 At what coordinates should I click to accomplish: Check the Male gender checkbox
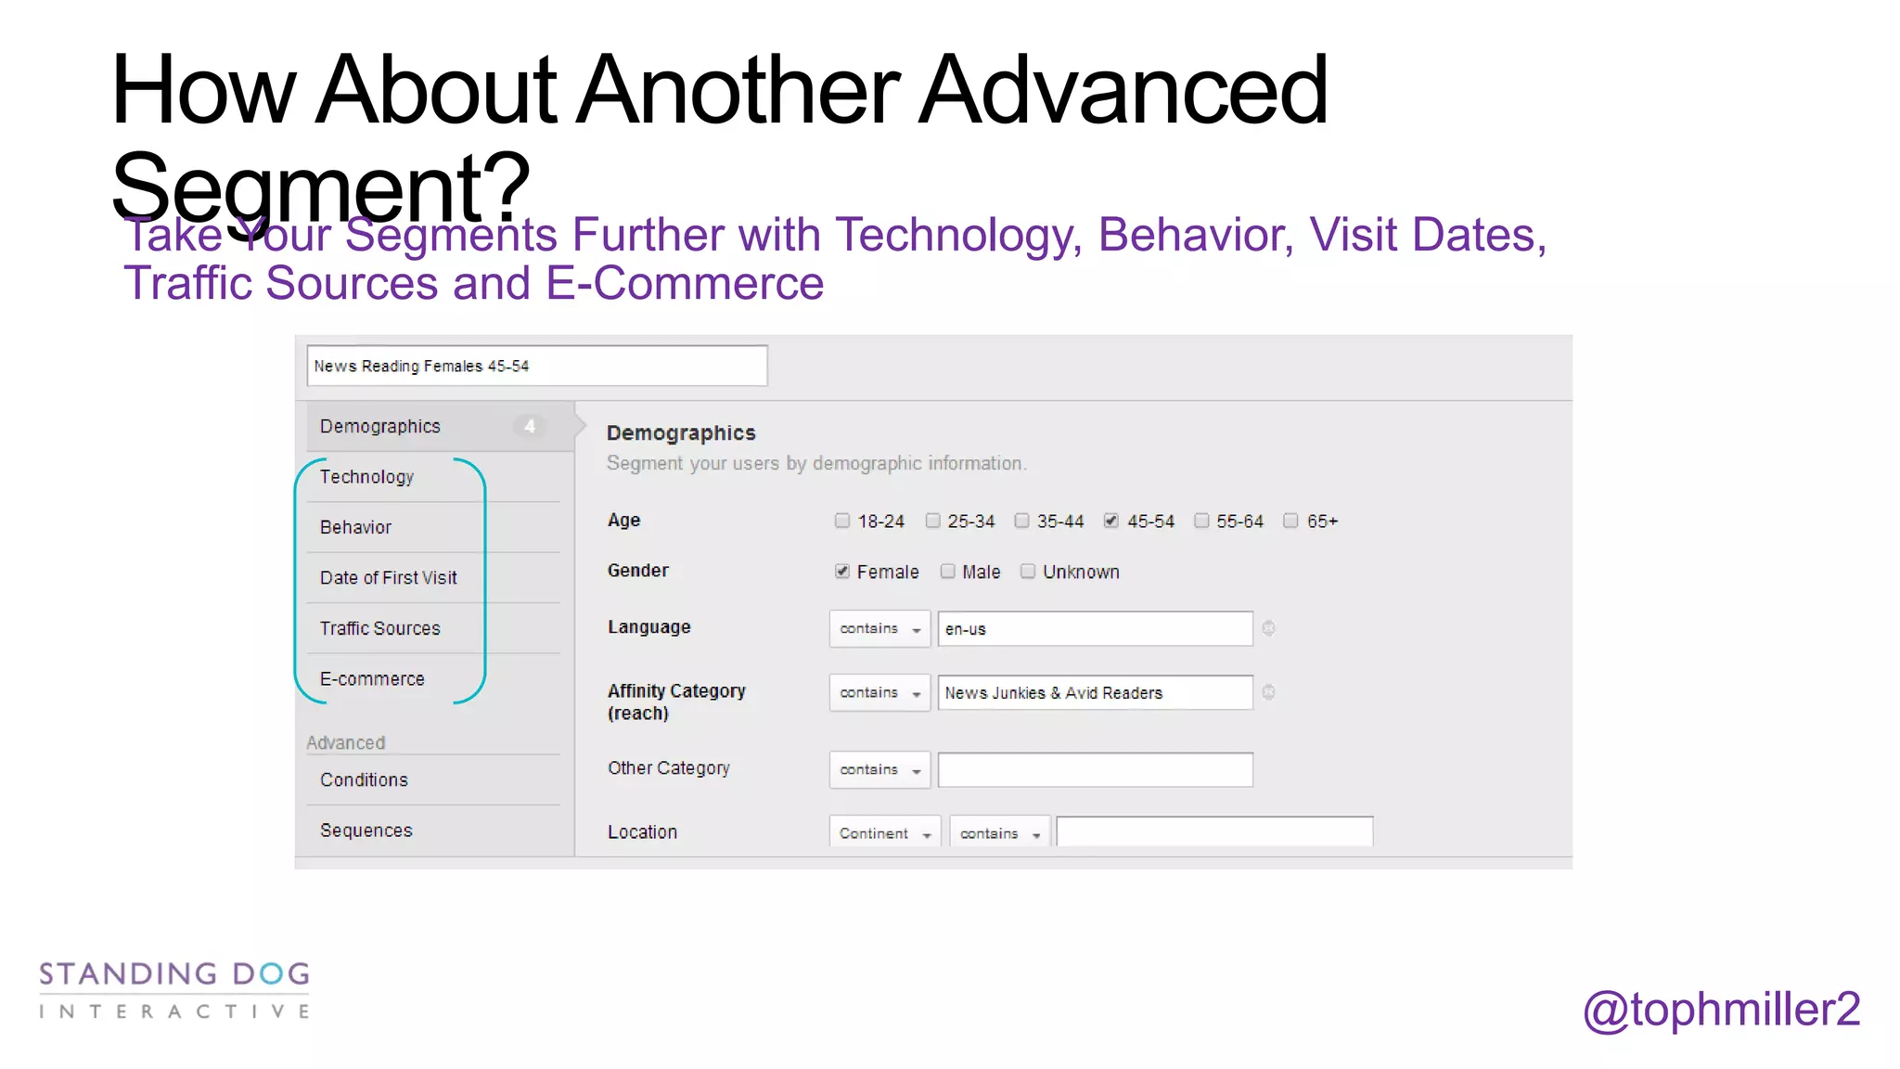click(947, 572)
